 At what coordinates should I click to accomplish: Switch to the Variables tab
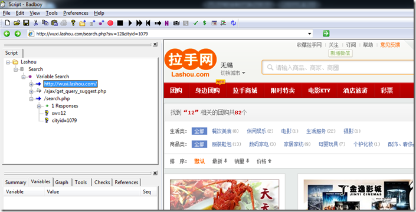(x=41, y=181)
